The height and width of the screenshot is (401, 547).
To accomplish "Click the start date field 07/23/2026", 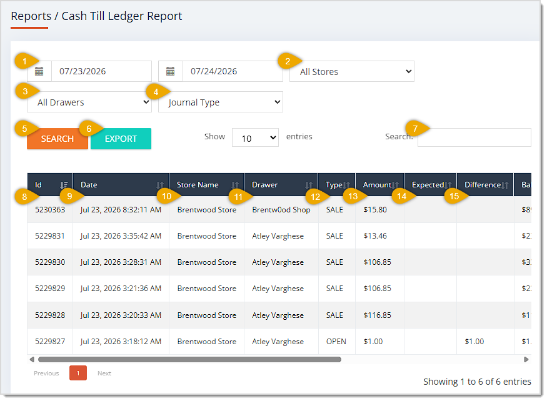I will pyautogui.click(x=101, y=71).
